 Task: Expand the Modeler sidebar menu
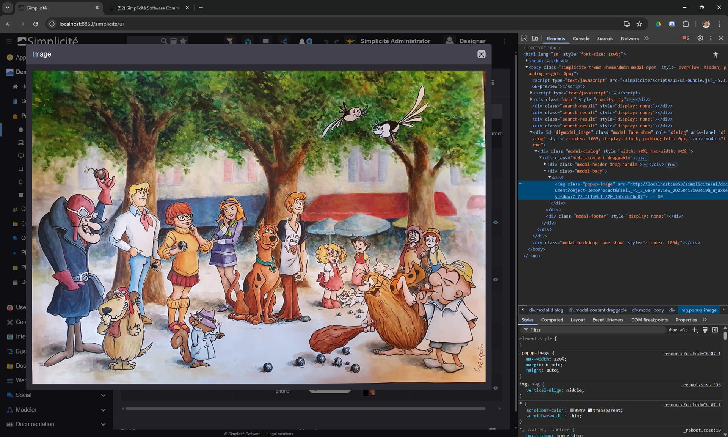tap(103, 410)
